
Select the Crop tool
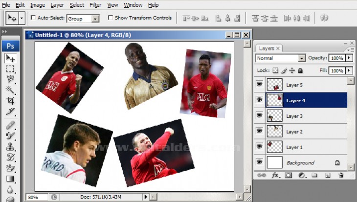(x=10, y=100)
